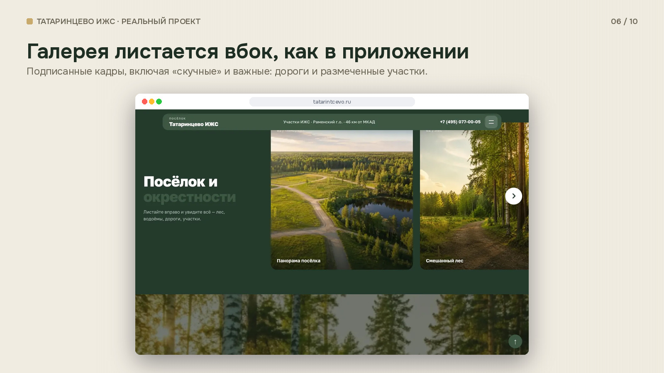Click the green maximize window dot

(x=159, y=102)
